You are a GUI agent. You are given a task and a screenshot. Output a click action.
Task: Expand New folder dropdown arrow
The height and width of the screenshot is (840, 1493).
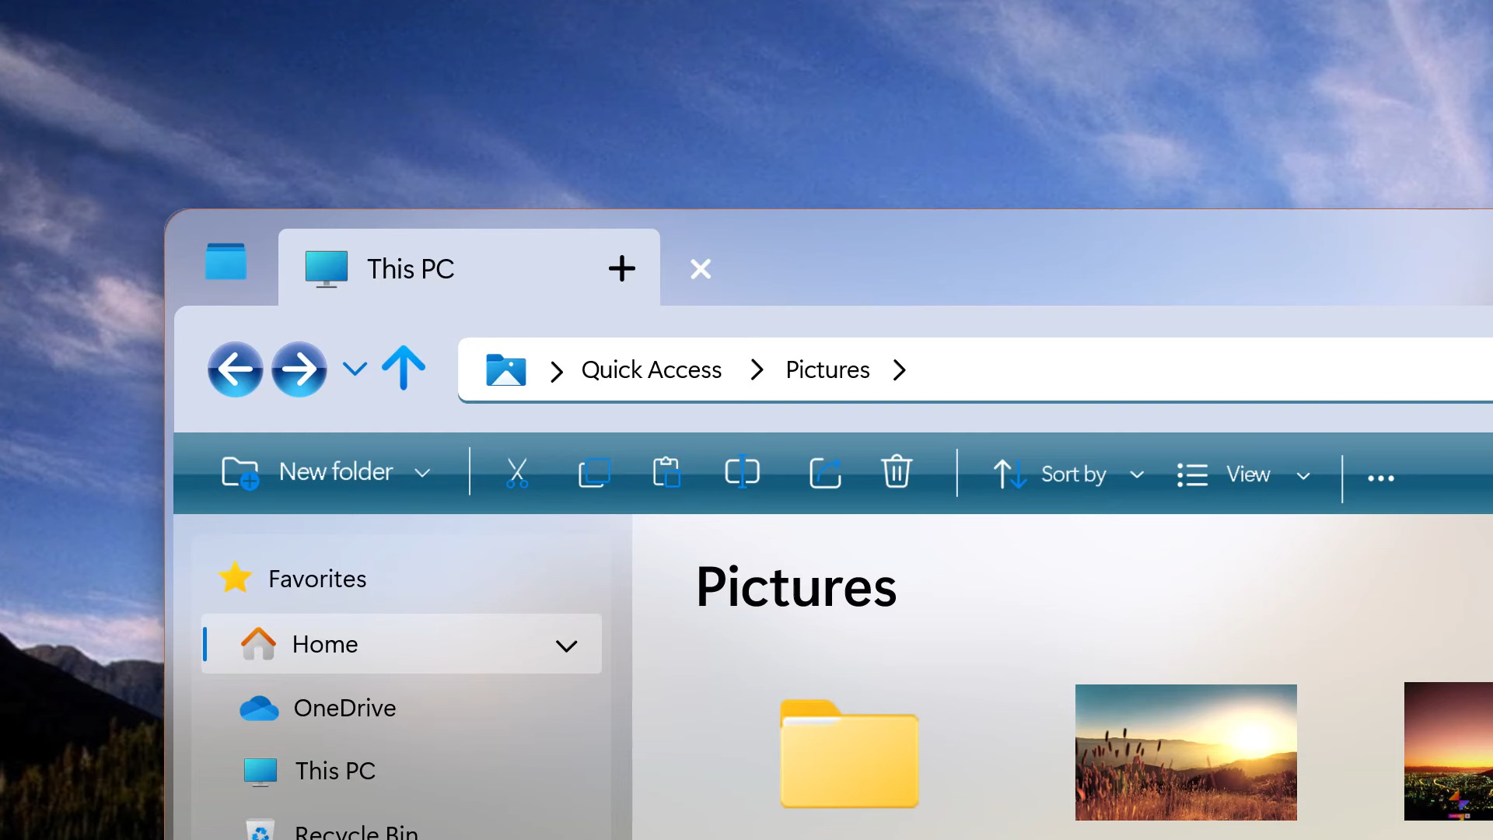pyautogui.click(x=422, y=473)
